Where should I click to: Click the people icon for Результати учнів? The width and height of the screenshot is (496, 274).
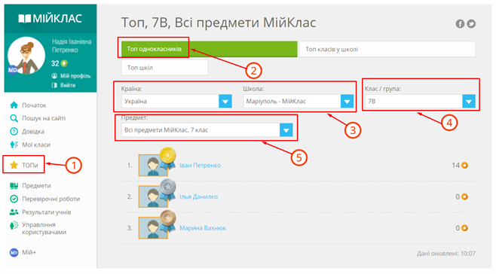coord(14,212)
